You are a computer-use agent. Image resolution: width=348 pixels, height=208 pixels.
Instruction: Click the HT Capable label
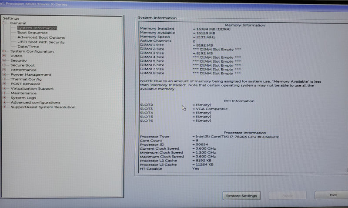[x=151, y=169]
